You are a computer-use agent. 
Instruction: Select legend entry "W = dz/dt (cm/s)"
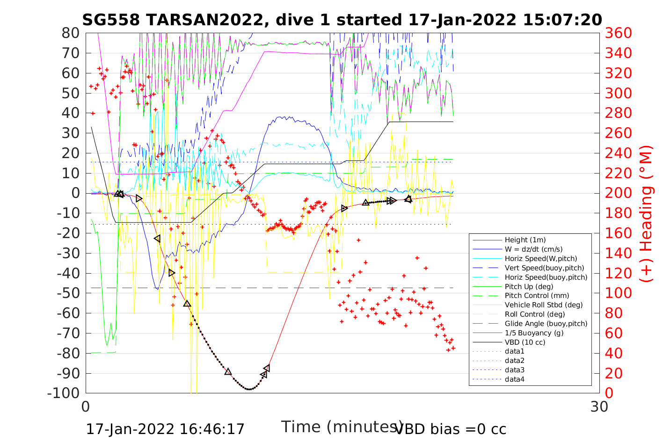pos(534,249)
